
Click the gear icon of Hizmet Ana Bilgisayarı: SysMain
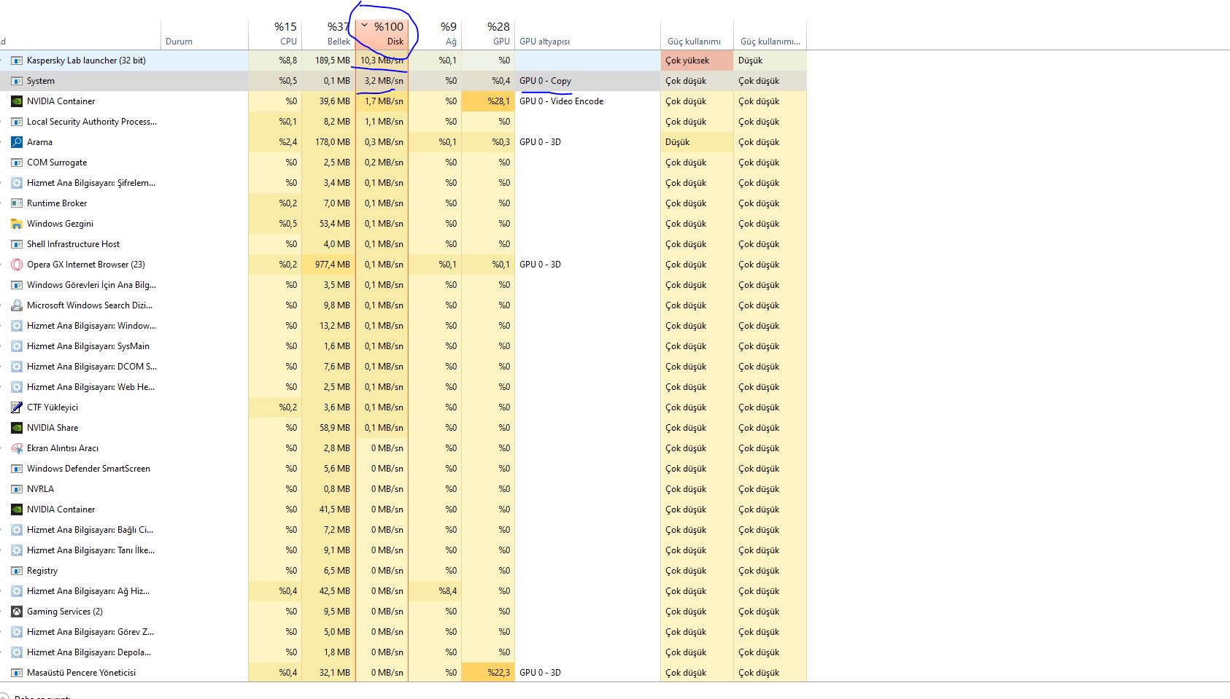point(17,346)
